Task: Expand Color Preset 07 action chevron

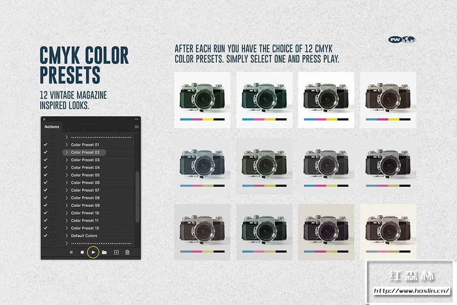Action: (x=67, y=190)
